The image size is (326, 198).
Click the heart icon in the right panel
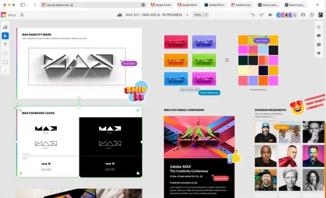pos(319,53)
